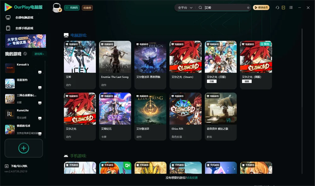Screen dimensions: 315x186
Task: Click the 兑换码 redeem code button
Action: point(72,8)
